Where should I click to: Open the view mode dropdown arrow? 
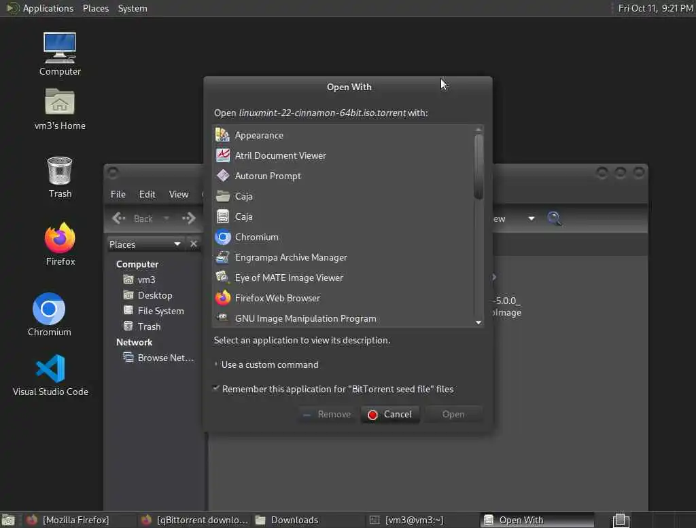tap(531, 219)
